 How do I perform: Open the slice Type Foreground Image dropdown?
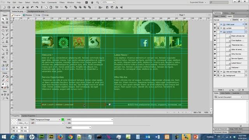[48, 119]
